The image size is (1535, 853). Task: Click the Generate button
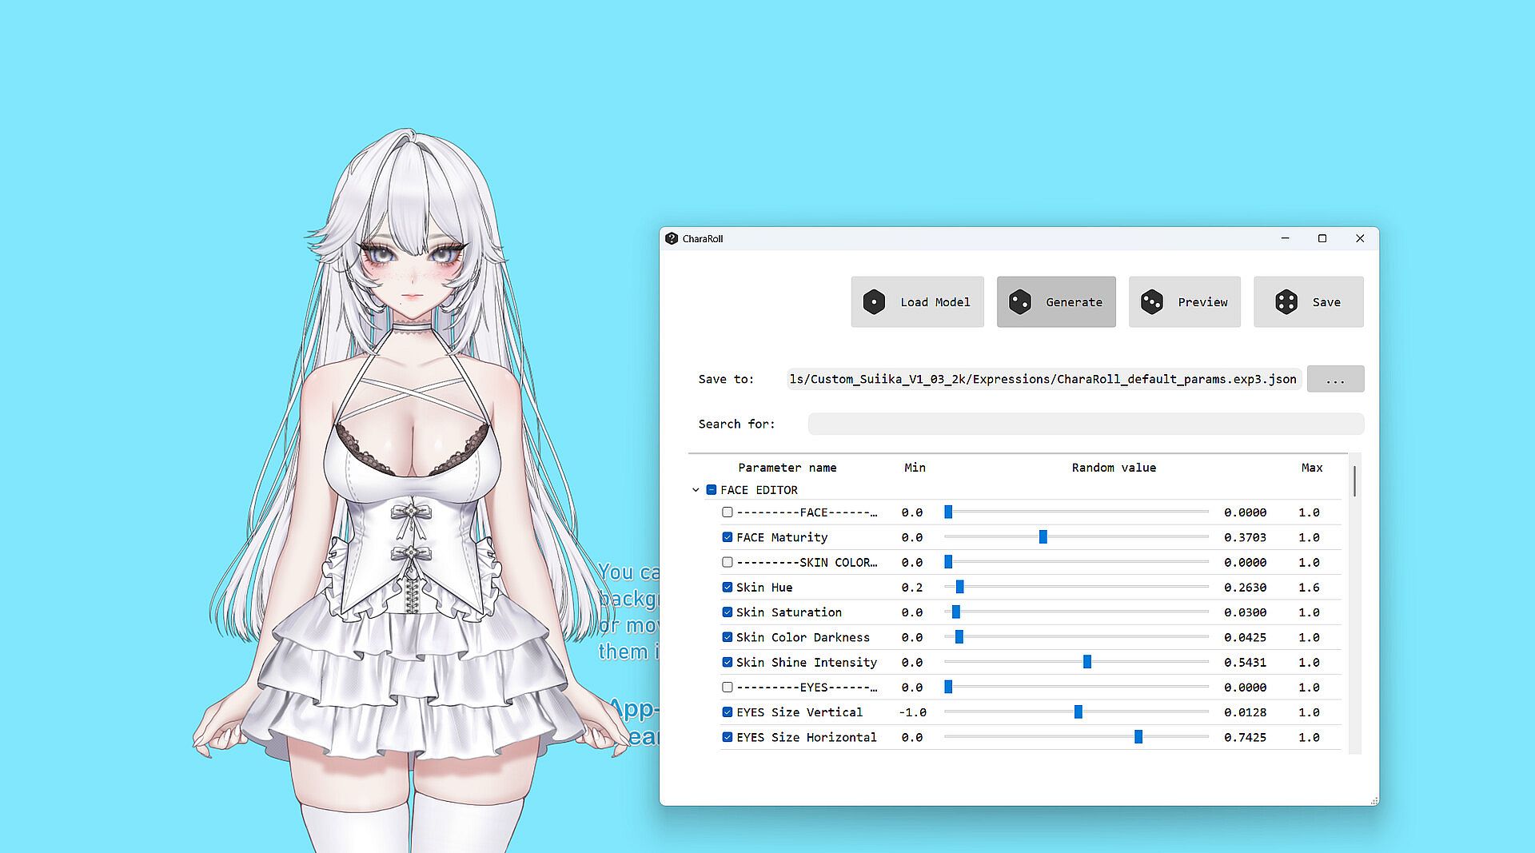1056,302
